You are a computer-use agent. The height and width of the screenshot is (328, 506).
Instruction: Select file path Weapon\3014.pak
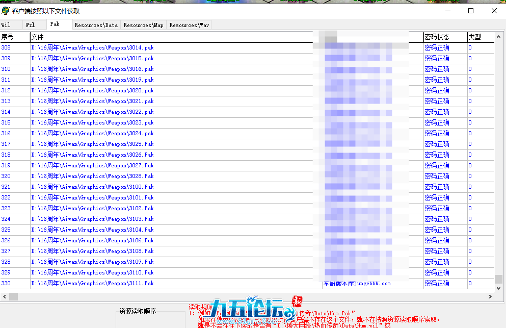(x=92, y=48)
